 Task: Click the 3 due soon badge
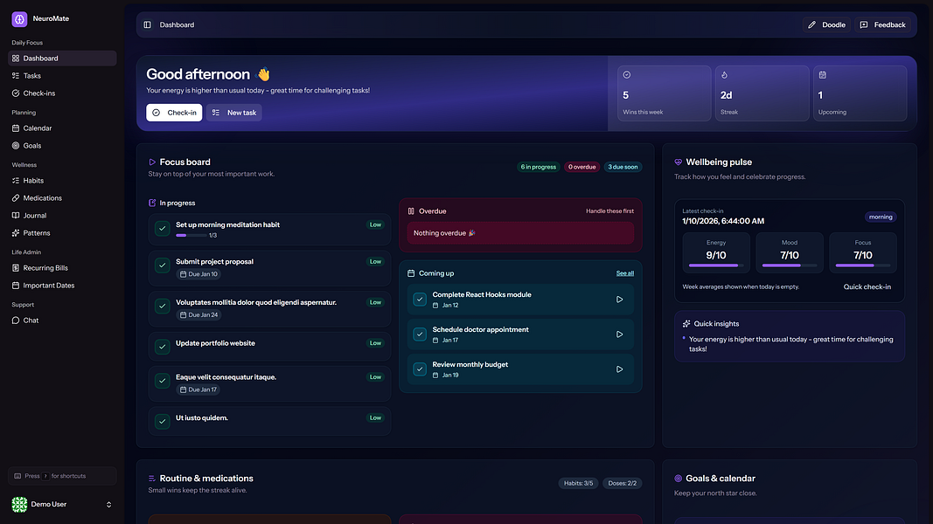click(623, 167)
